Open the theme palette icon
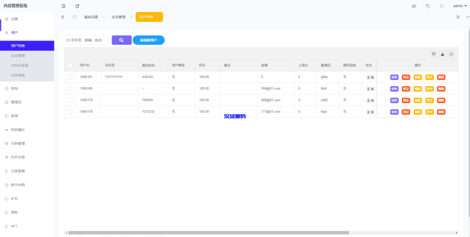Image resolution: width=470 pixels, height=237 pixels. (414, 6)
